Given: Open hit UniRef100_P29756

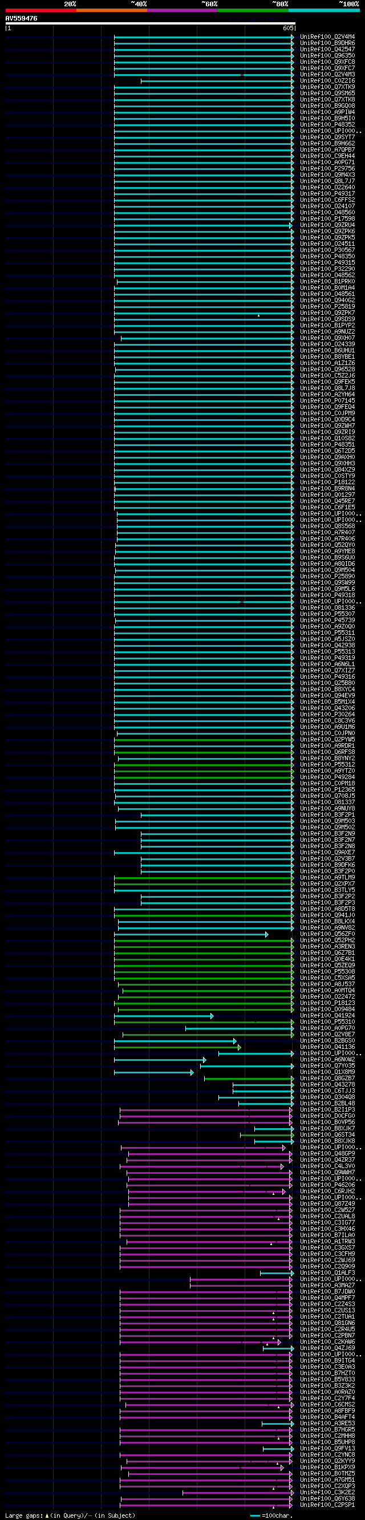Looking at the screenshot, I should click(327, 168).
